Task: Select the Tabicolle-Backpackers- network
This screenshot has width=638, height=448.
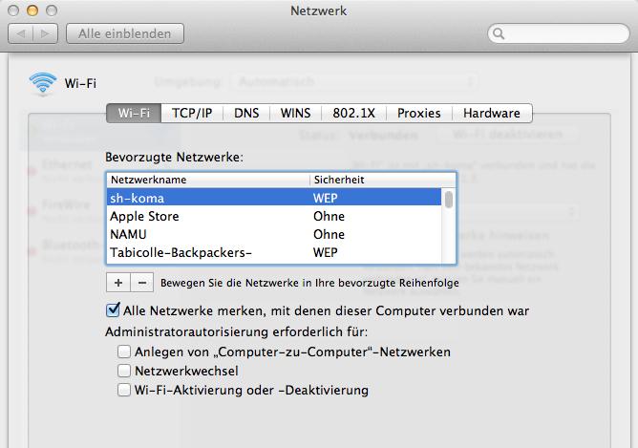Action: click(x=274, y=253)
